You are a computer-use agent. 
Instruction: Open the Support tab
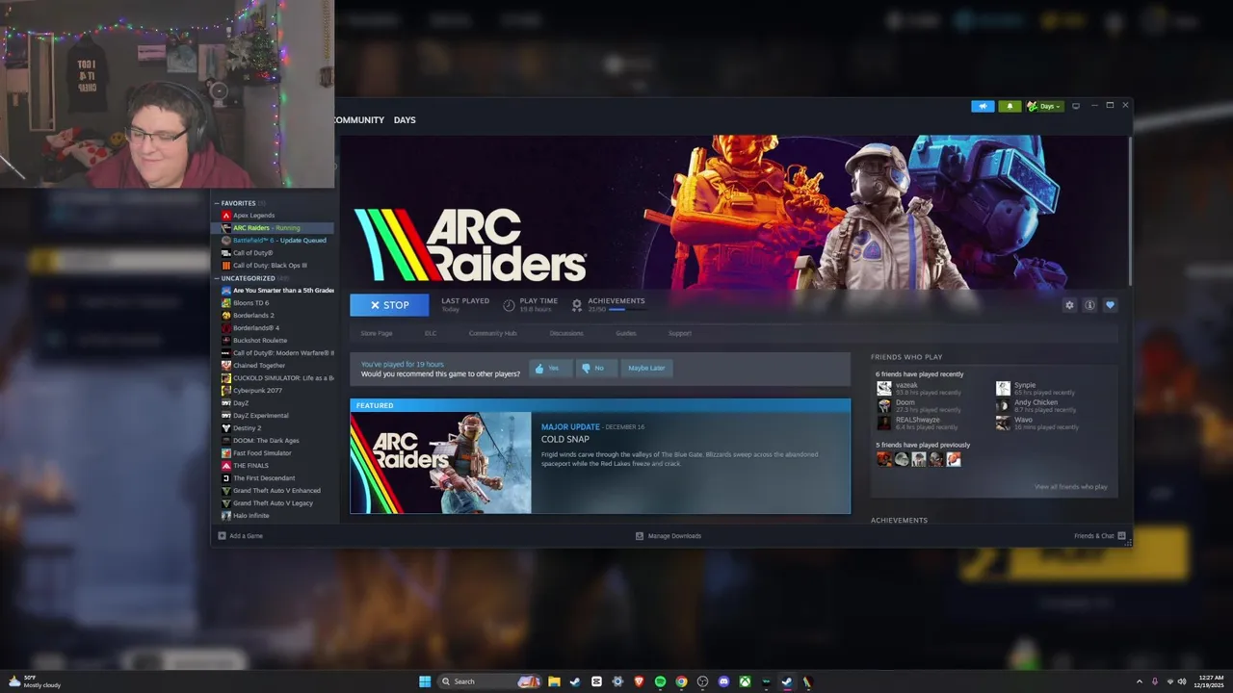[x=680, y=333]
